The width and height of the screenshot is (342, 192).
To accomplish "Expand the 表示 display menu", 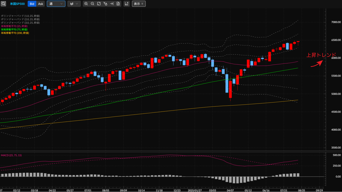I will pyautogui.click(x=139, y=4).
